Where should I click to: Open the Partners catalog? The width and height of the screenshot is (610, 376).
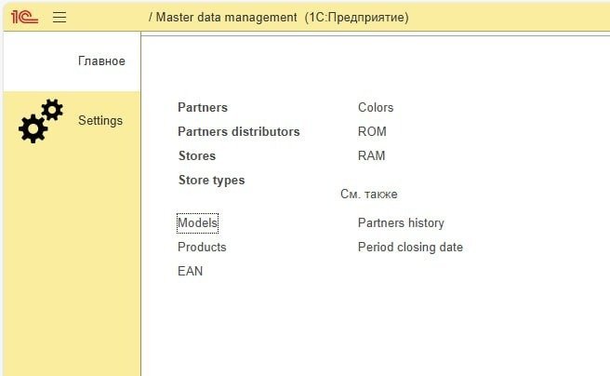pyautogui.click(x=203, y=107)
